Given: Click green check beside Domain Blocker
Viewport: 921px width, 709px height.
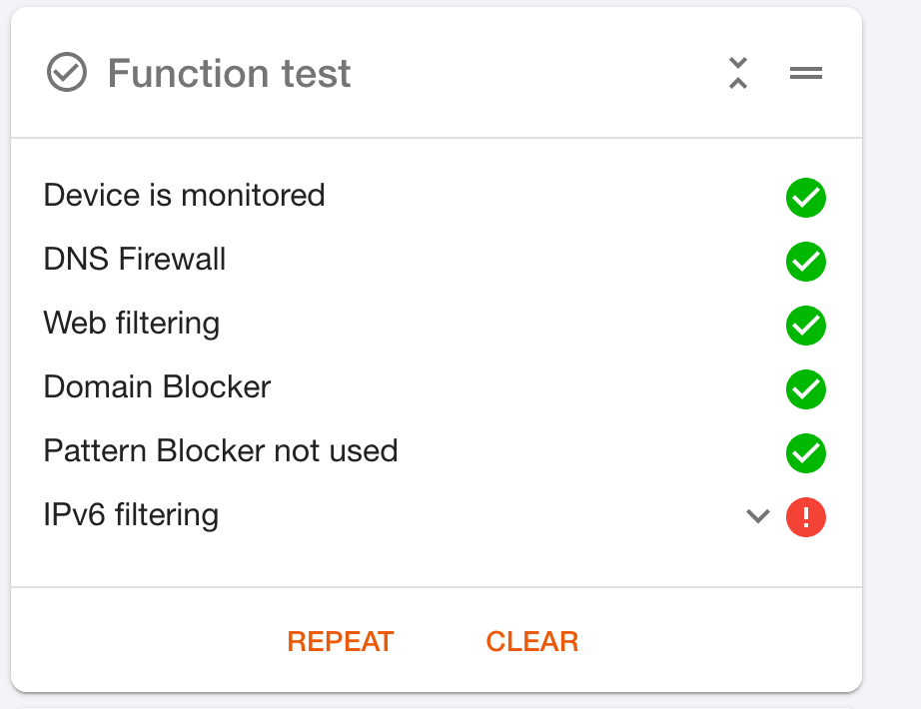Looking at the screenshot, I should [x=805, y=389].
